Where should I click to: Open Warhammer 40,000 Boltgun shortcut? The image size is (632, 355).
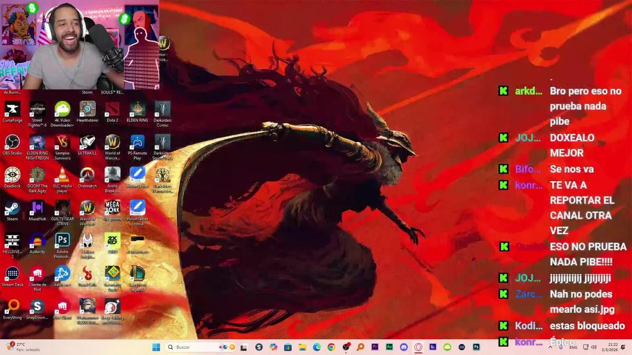coord(87,313)
